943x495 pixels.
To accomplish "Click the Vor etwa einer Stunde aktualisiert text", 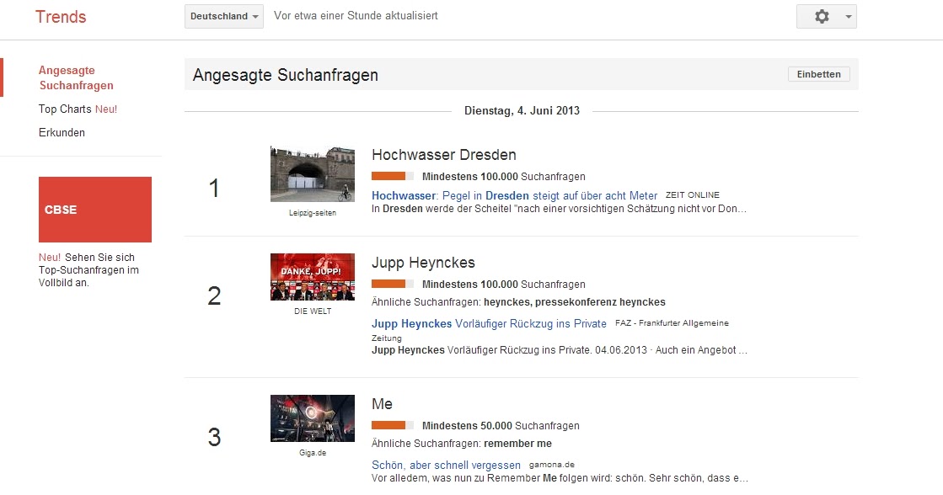I will pos(356,16).
